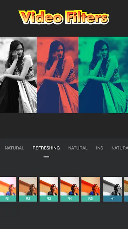Choose the R5 orange filter thumbnail

click(91, 189)
